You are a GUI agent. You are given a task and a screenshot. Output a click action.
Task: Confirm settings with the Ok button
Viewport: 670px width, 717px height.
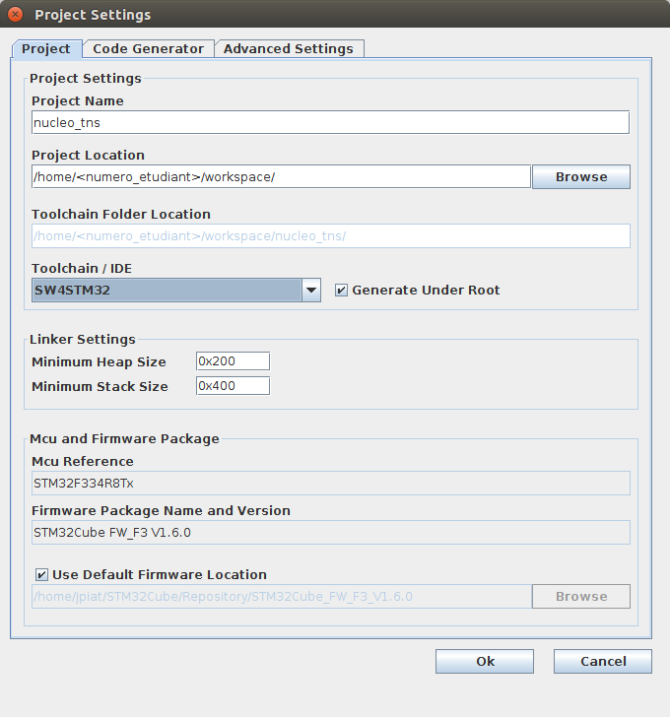pyautogui.click(x=485, y=661)
